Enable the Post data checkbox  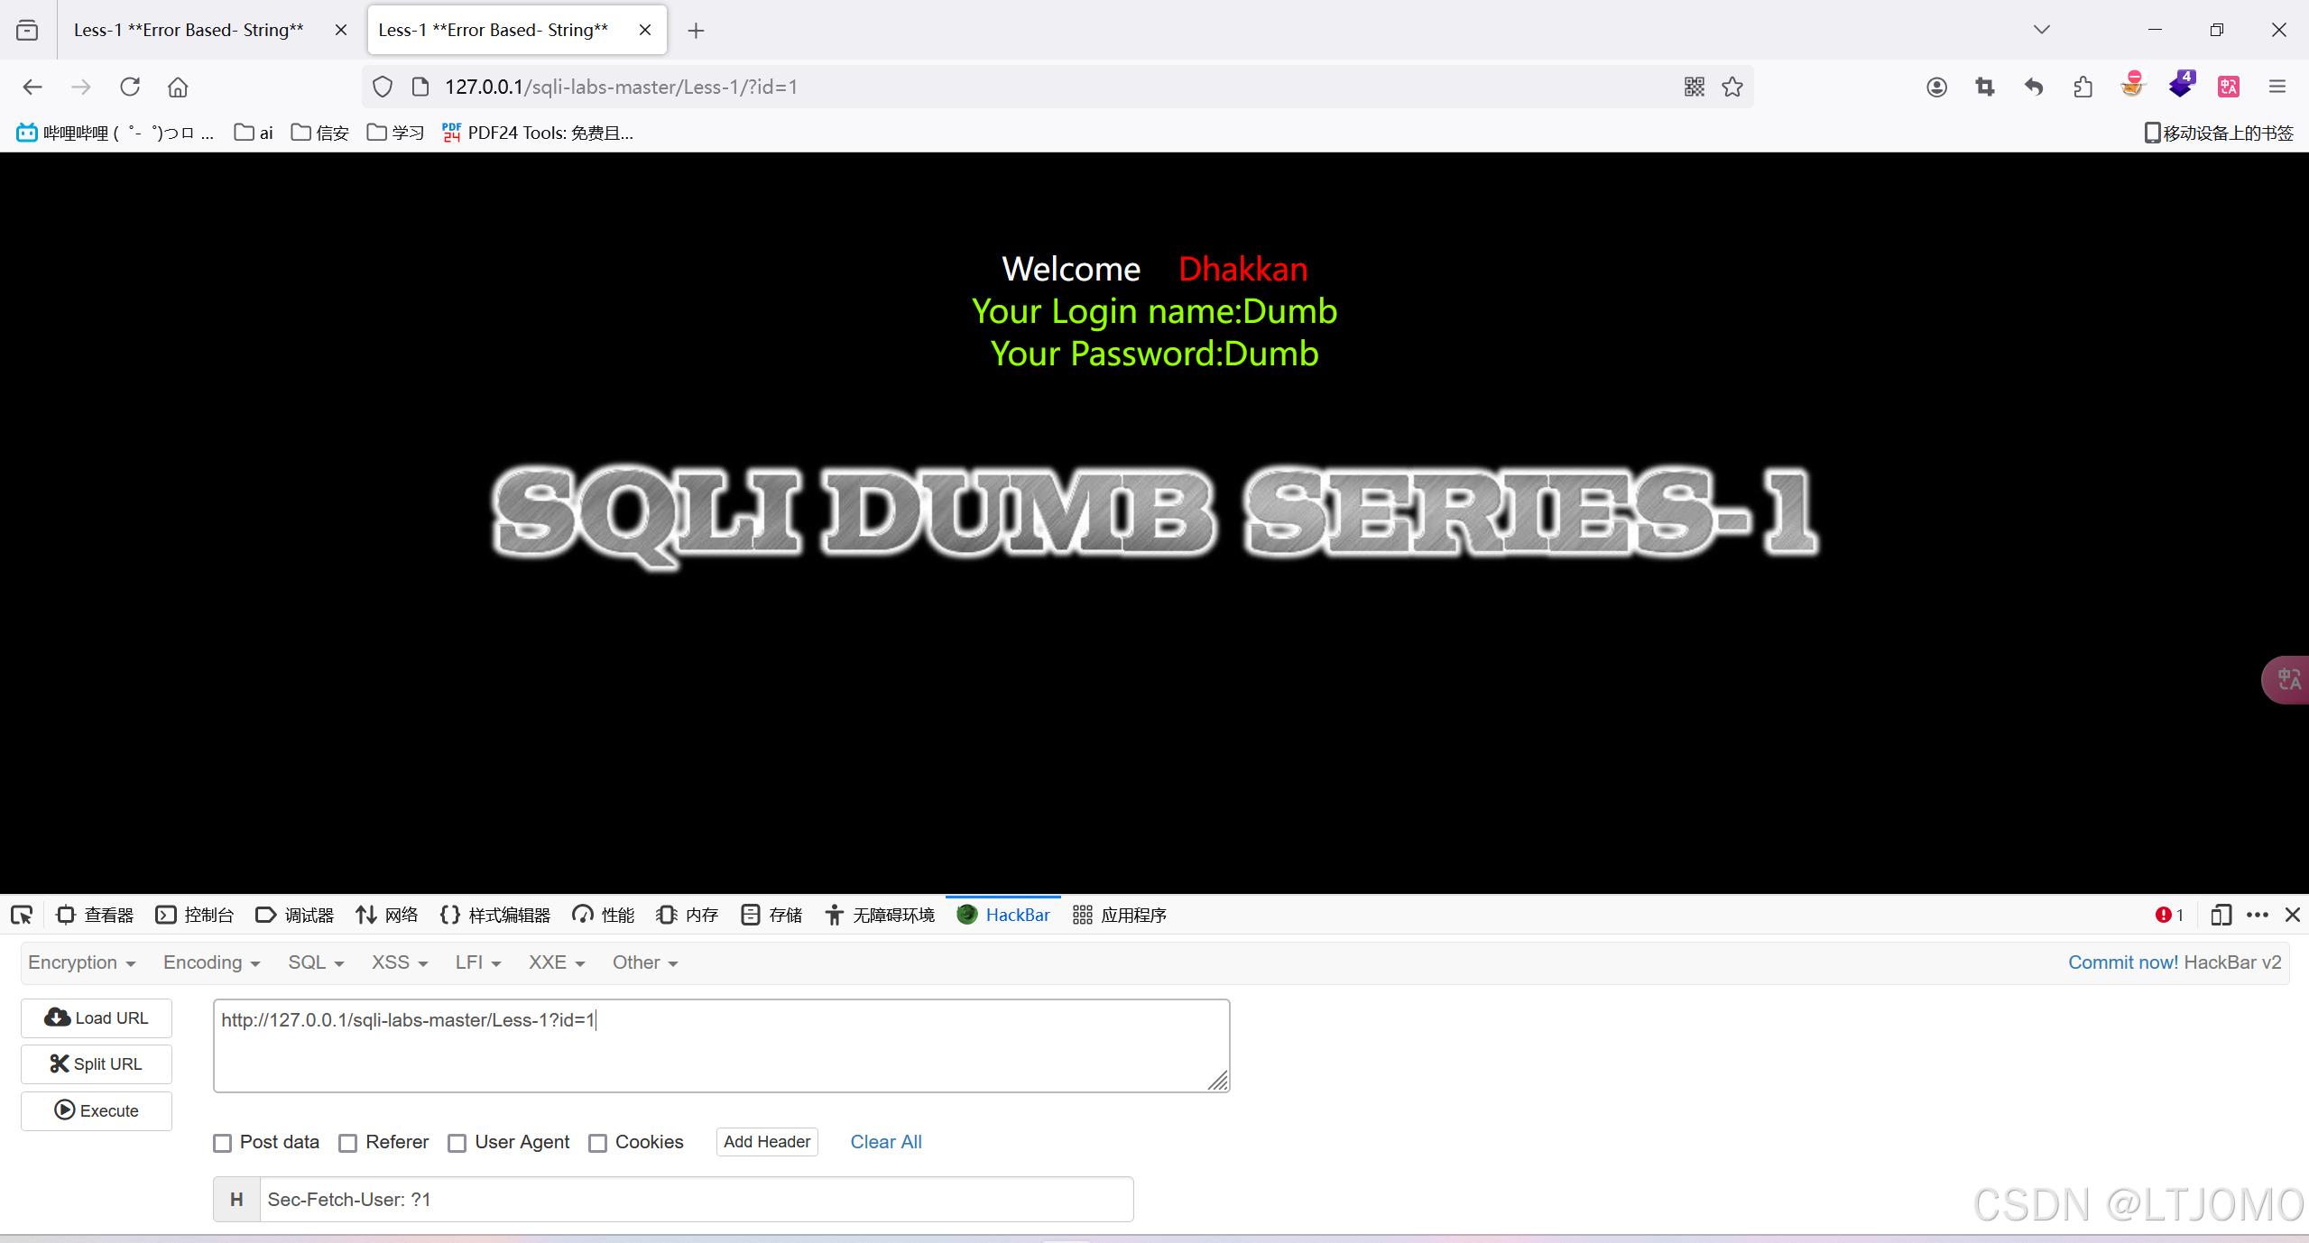tap(222, 1143)
